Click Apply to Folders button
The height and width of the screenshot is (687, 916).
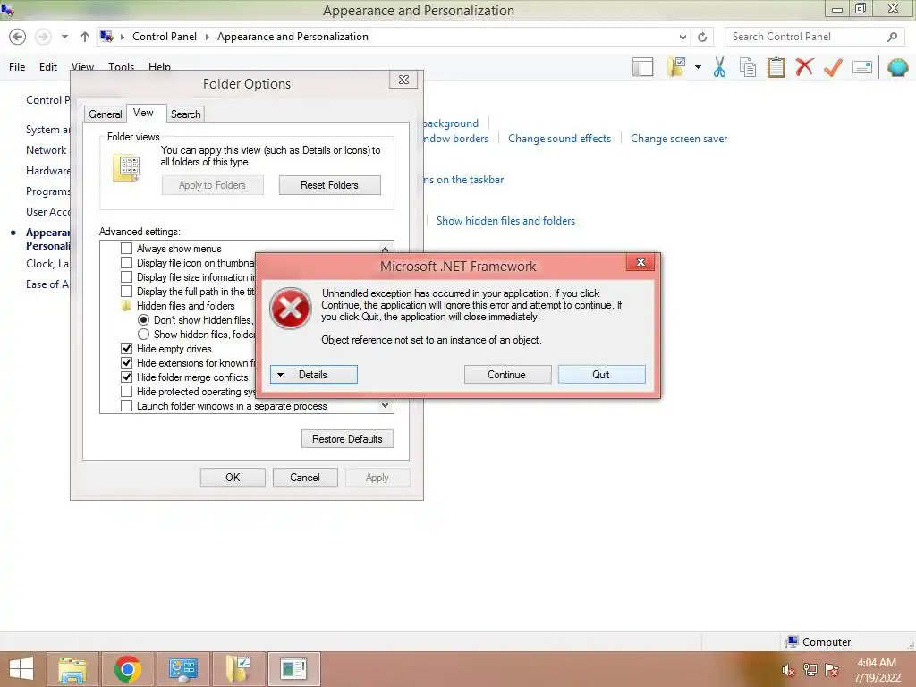[x=212, y=185]
